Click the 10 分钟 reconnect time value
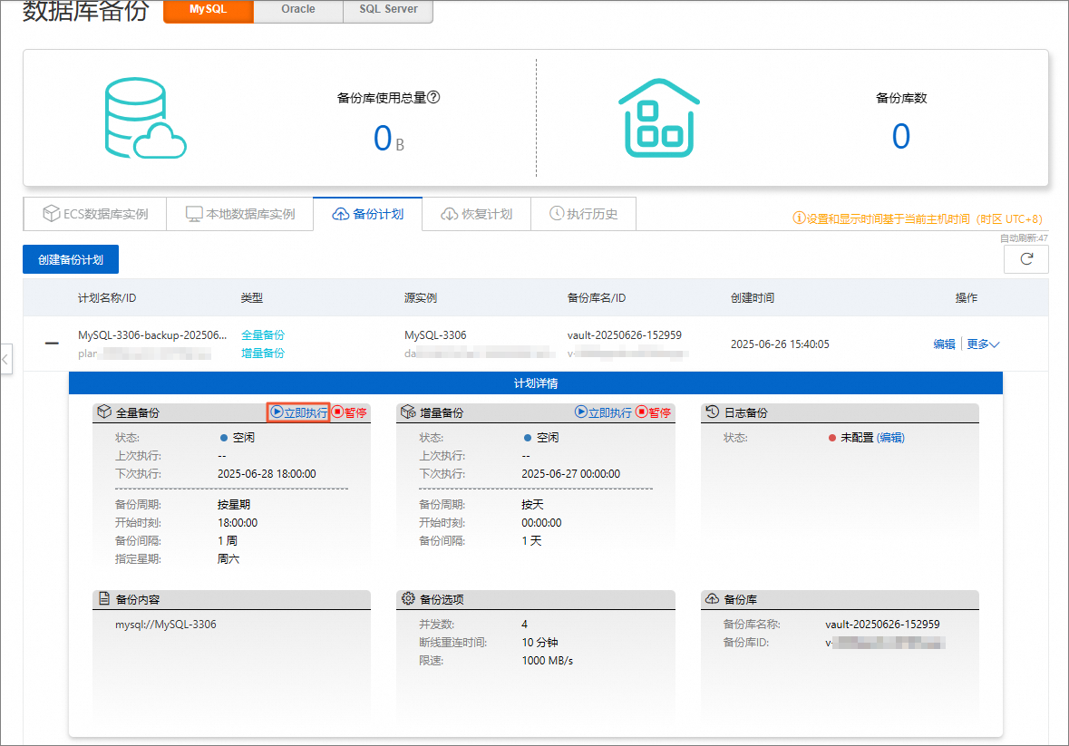This screenshot has width=1069, height=746. pyautogui.click(x=540, y=642)
